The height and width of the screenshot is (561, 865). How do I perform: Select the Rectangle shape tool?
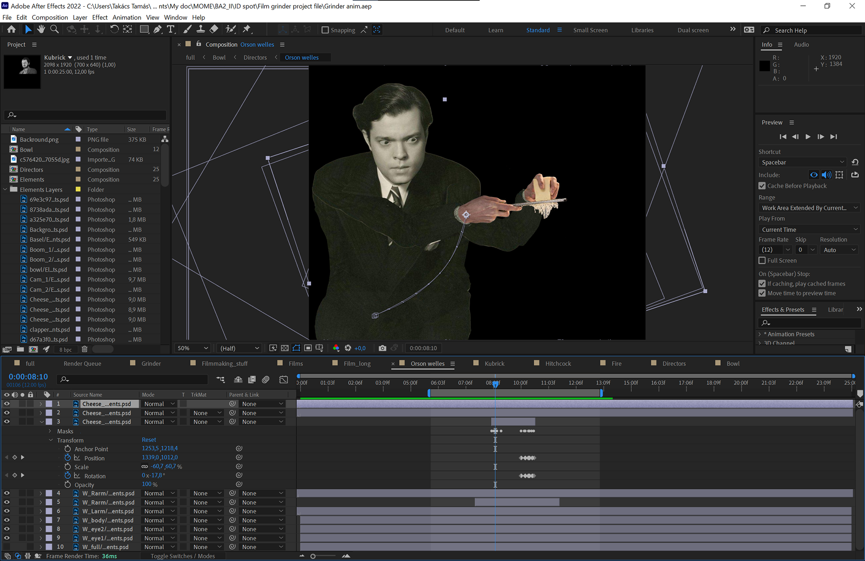coord(144,29)
